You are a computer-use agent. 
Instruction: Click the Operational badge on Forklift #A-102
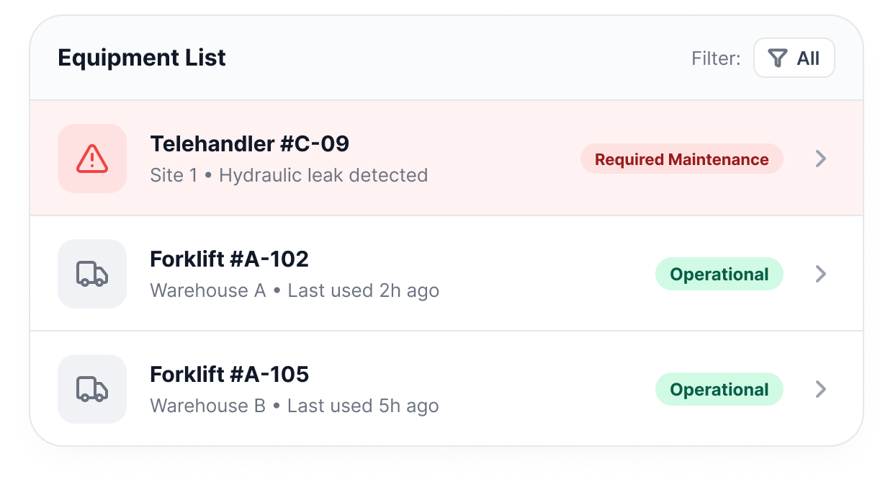[719, 275]
